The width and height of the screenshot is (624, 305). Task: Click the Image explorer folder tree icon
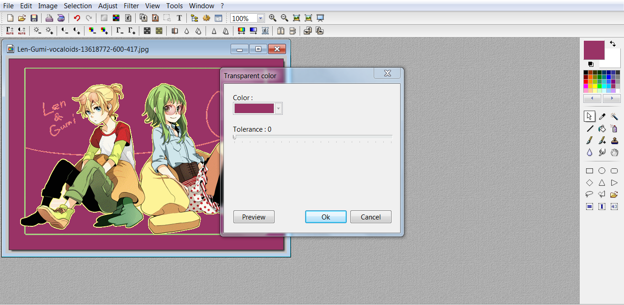[194, 18]
